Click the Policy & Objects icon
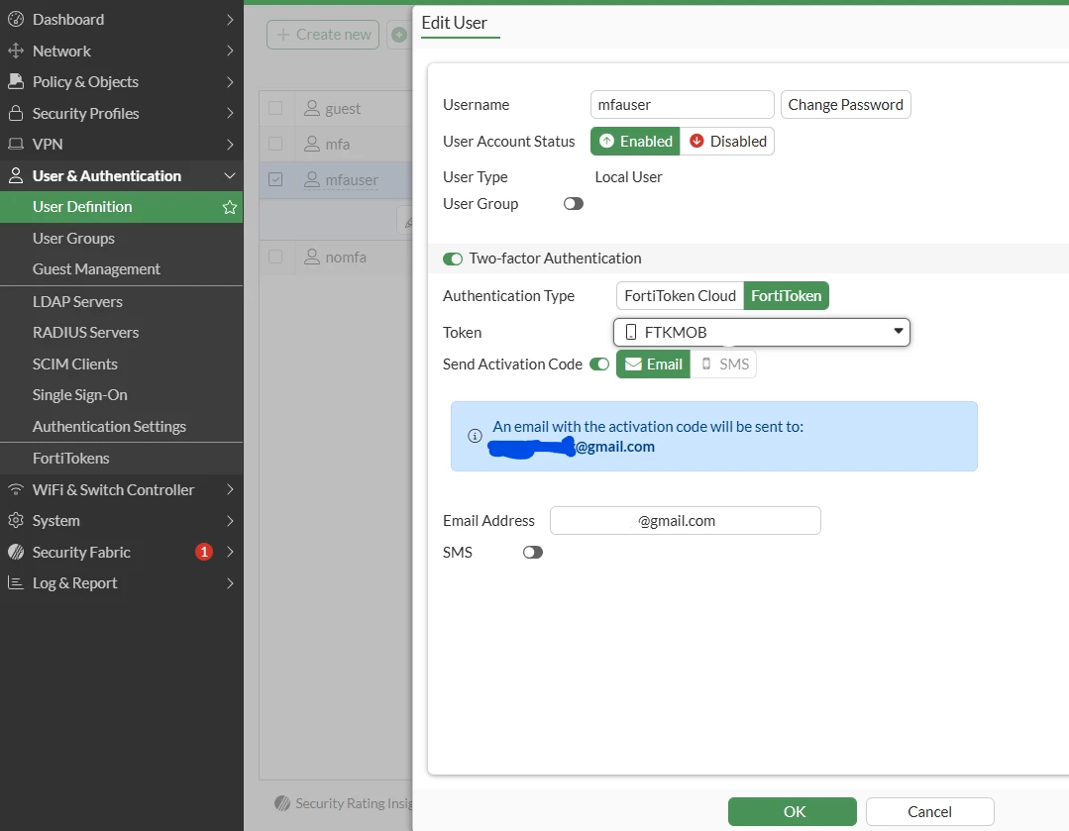Viewport: 1069px width, 831px height. coord(16,81)
